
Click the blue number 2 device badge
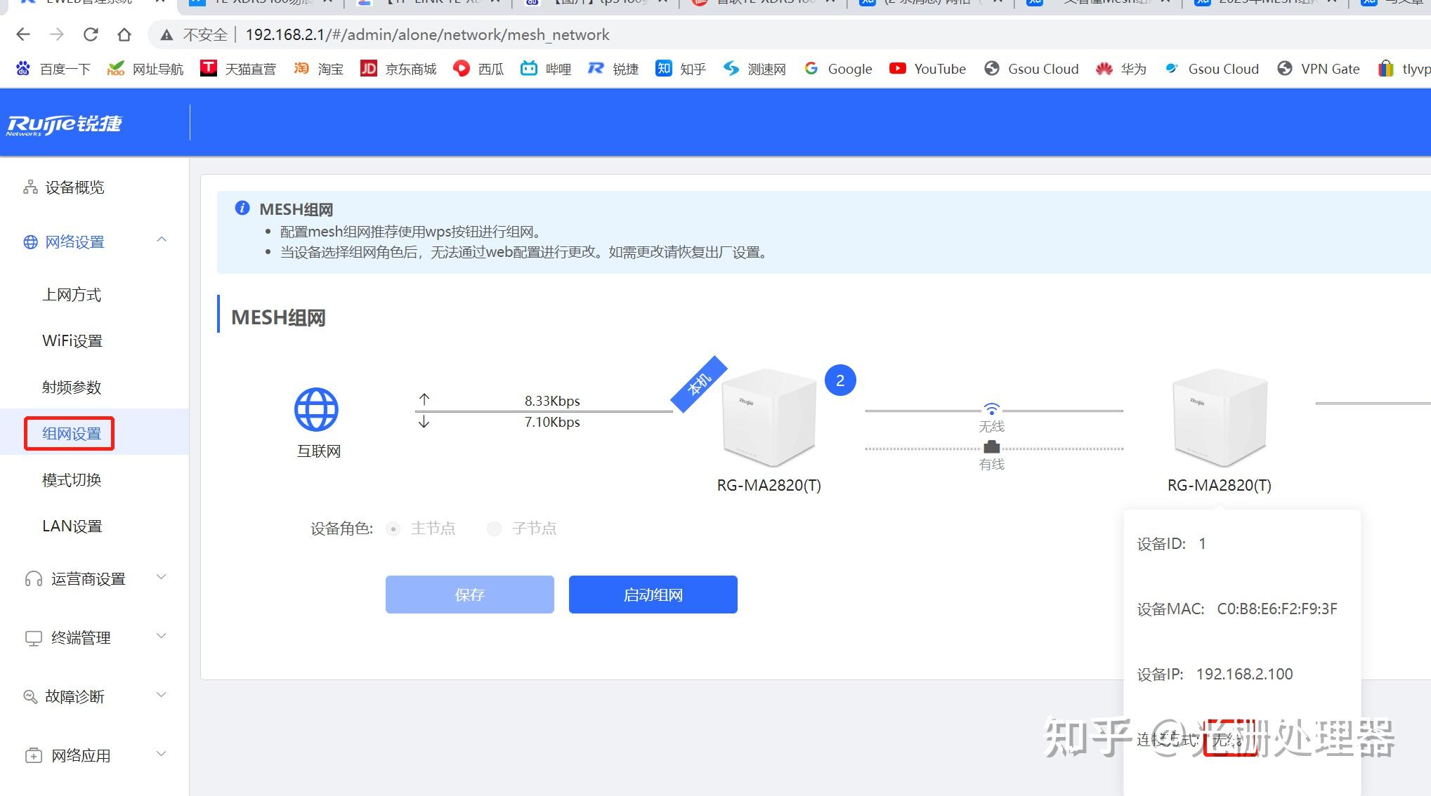(840, 380)
